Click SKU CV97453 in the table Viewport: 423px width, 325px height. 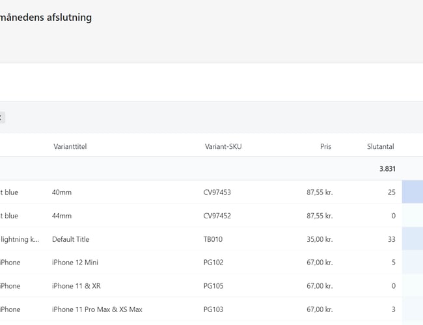coord(217,192)
